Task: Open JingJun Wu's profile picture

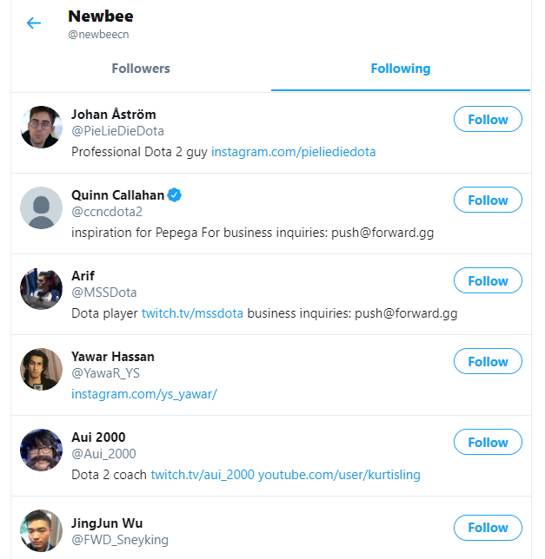Action: [x=41, y=531]
